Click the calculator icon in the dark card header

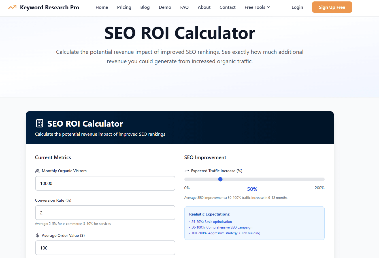point(39,123)
